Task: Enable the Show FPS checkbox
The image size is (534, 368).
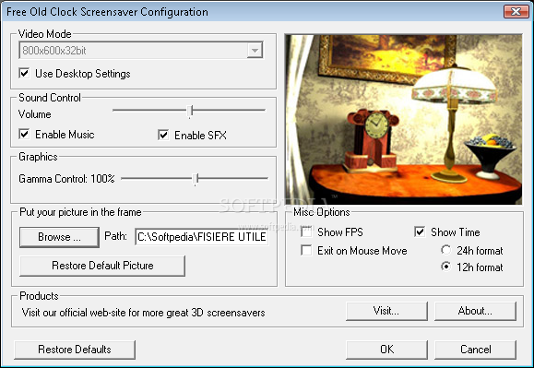Action: coord(306,232)
